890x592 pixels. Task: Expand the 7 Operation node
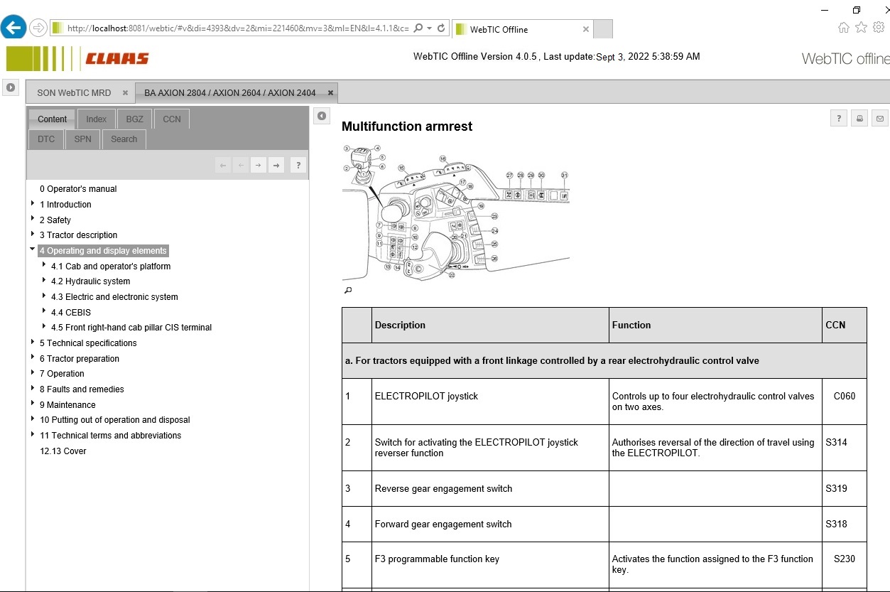click(x=33, y=373)
